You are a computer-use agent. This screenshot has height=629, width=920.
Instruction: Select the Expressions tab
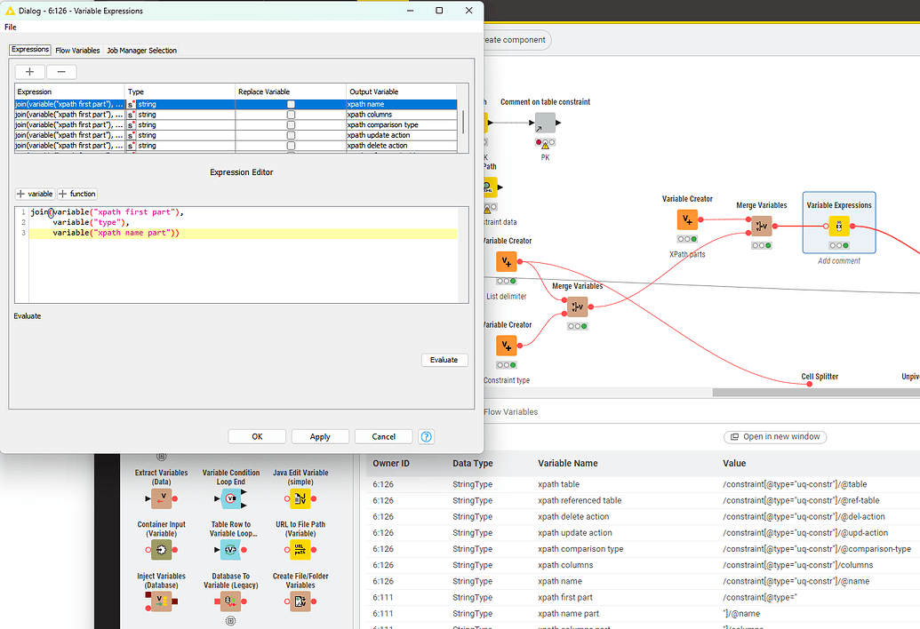tap(30, 50)
